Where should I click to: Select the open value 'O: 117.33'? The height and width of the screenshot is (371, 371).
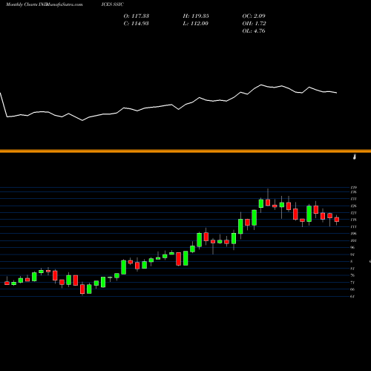137,16
